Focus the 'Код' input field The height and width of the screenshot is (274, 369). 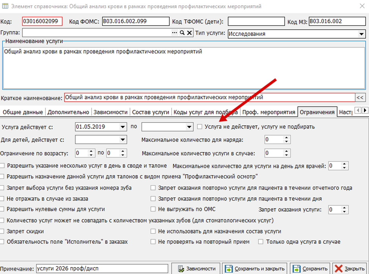coord(42,22)
